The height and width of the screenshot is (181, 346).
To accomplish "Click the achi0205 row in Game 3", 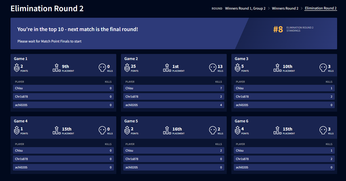I will coord(284,105).
